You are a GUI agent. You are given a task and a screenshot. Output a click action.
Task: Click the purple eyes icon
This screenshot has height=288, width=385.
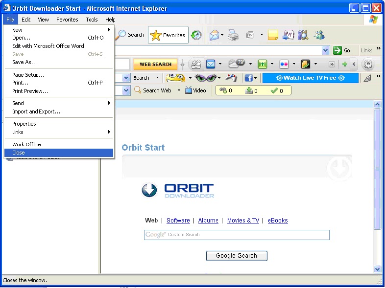point(206,78)
